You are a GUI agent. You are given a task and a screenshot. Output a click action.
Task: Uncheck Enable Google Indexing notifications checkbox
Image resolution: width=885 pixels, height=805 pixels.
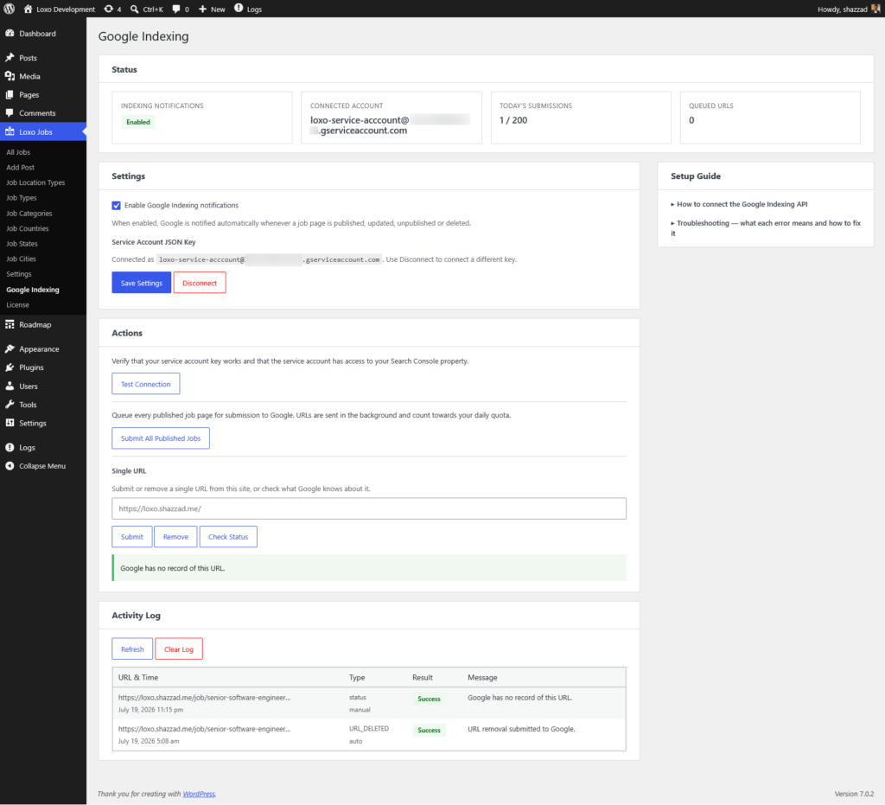[x=117, y=206]
